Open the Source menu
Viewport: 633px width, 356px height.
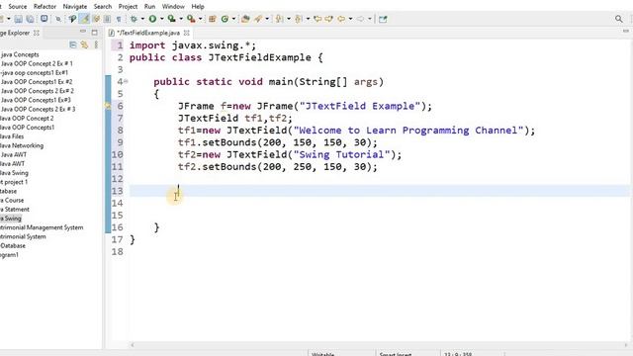coord(18,7)
